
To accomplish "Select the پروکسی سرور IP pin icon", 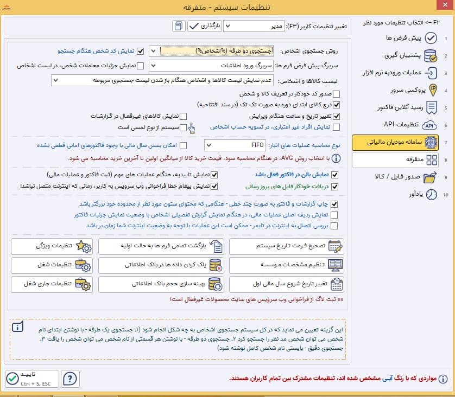I will [433, 90].
